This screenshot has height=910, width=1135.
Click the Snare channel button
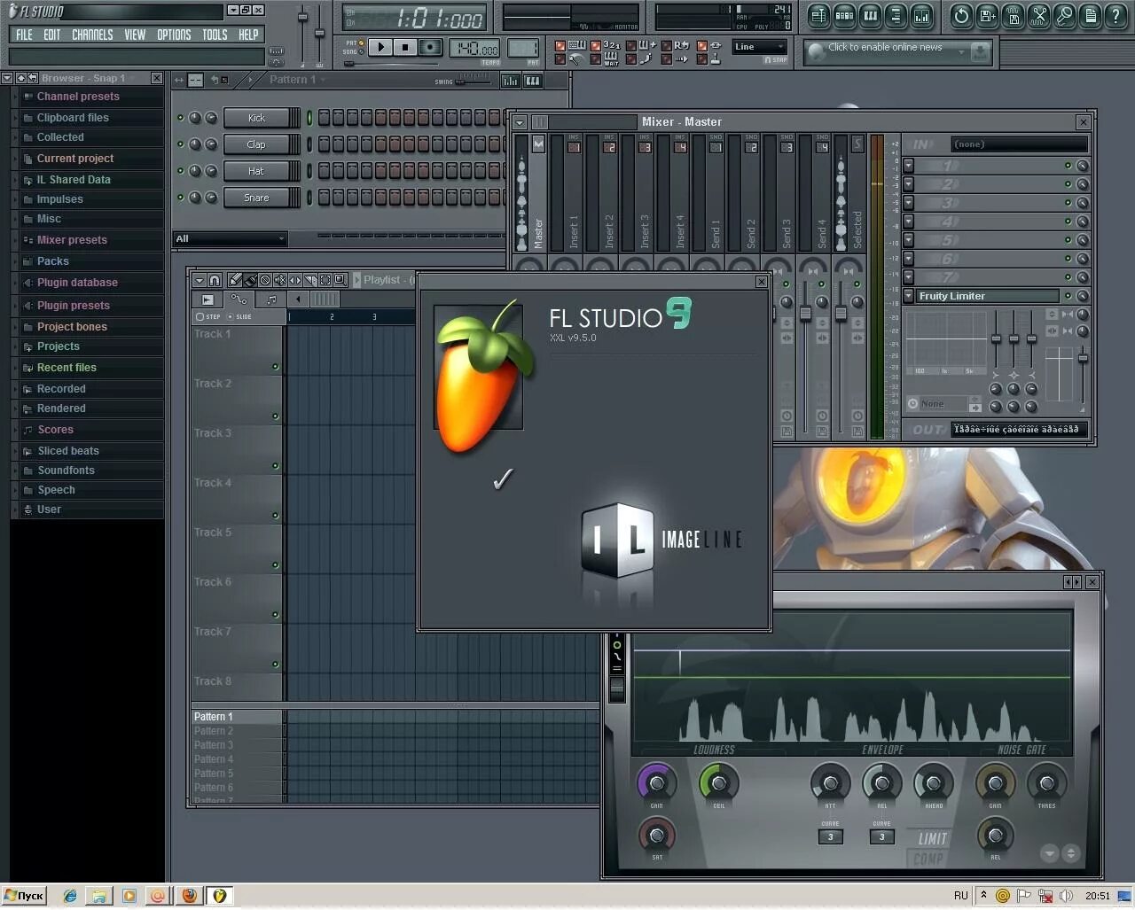(x=262, y=198)
